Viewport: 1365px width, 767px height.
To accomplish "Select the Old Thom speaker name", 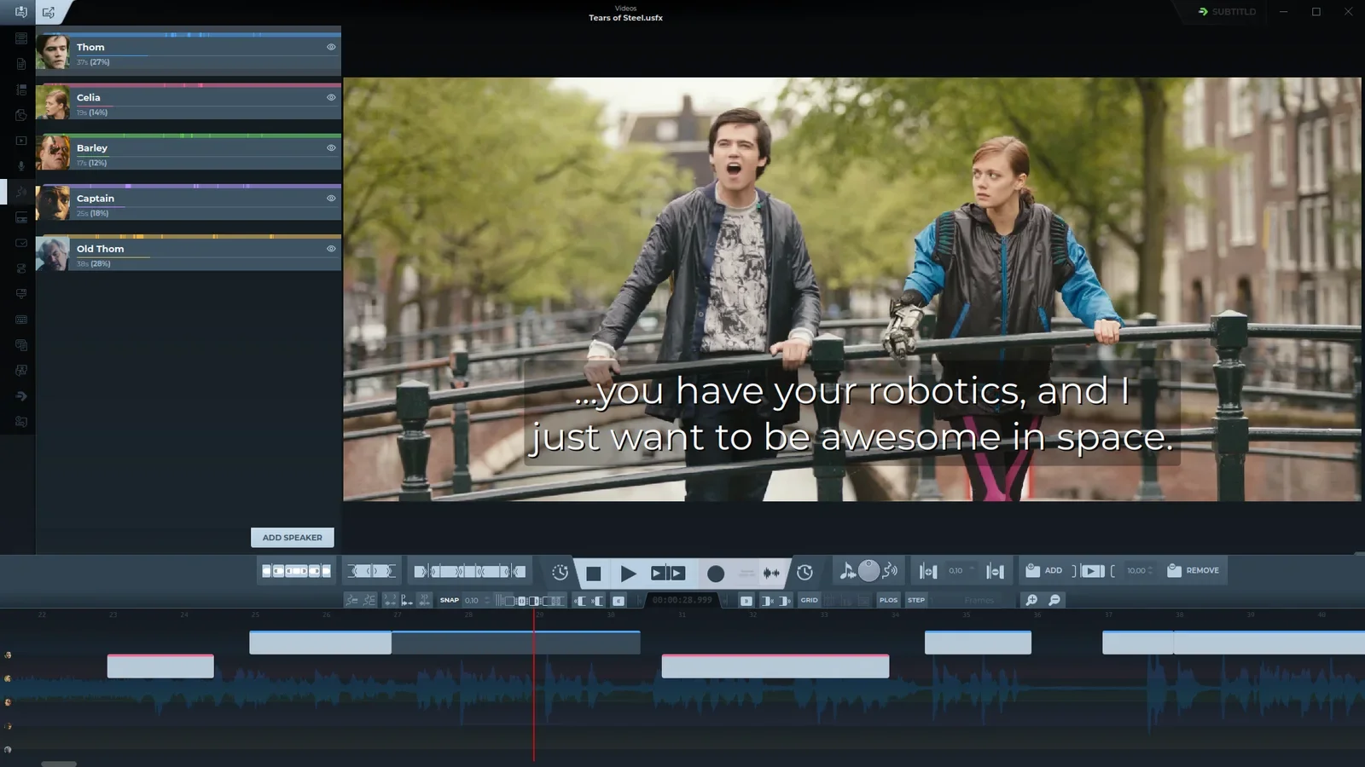I will pos(101,249).
